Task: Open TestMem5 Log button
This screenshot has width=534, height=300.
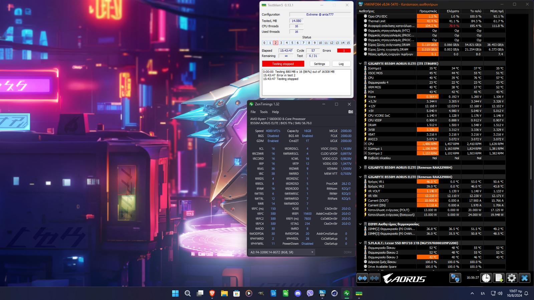Action: click(341, 64)
